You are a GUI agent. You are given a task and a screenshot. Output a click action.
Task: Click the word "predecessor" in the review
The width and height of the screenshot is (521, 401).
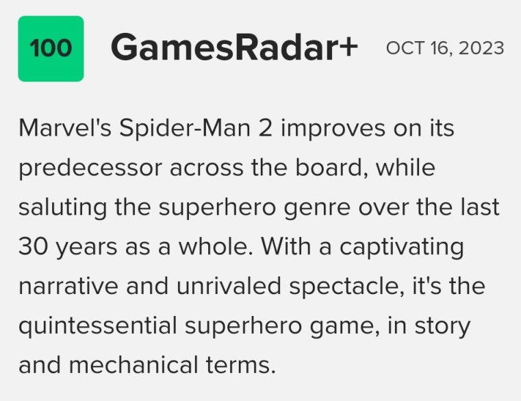tap(90, 168)
